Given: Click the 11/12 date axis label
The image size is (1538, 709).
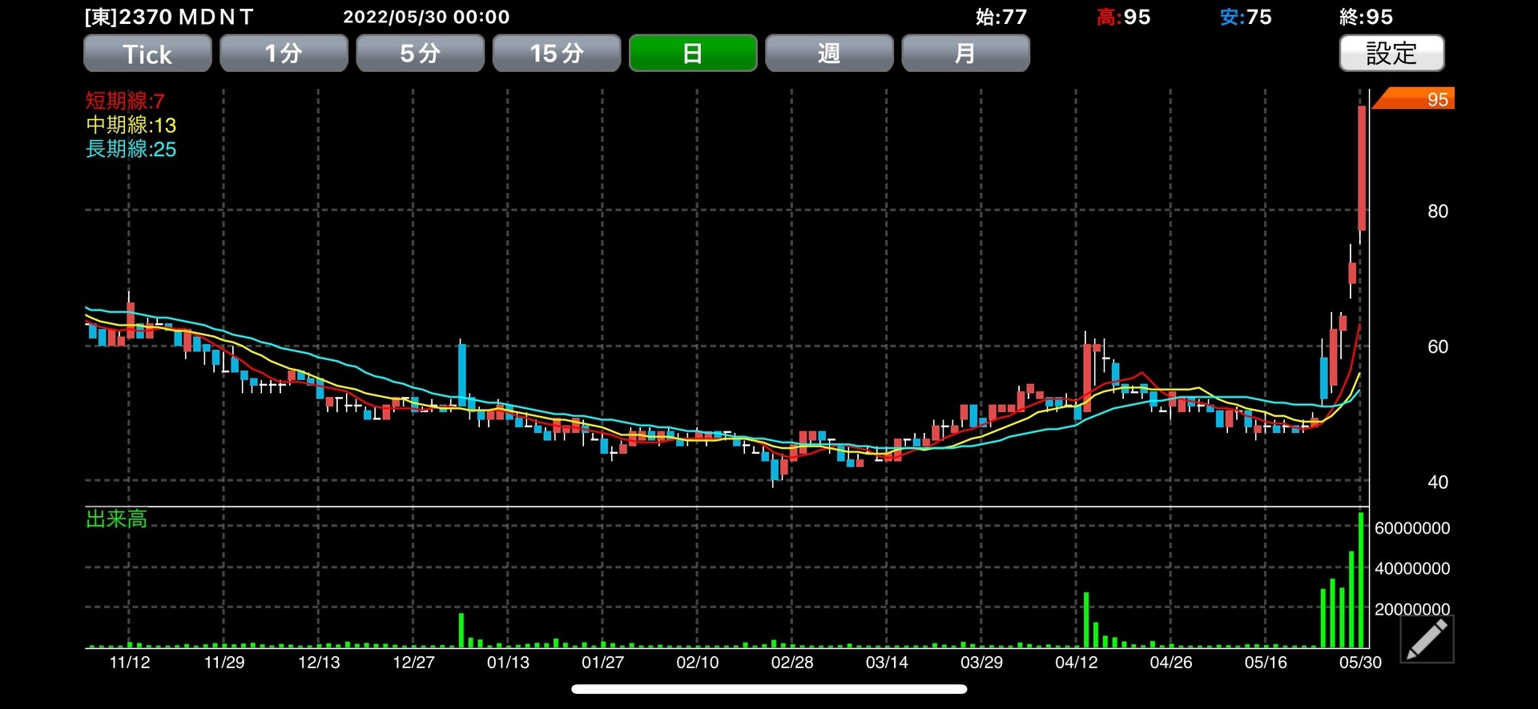Looking at the screenshot, I should [130, 663].
